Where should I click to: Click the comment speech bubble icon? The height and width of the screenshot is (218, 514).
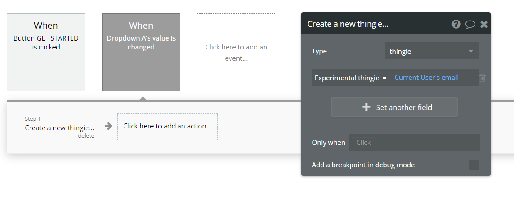(470, 24)
